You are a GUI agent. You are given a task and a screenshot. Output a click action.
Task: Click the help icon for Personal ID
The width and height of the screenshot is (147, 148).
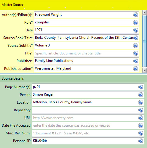(141, 141)
